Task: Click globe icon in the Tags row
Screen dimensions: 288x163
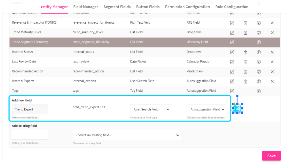Action: tap(259, 91)
